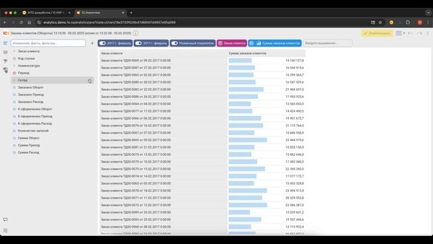Click the plus icon next to search field
The height and width of the screenshot is (244, 433).
point(92,43)
